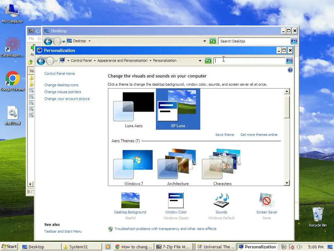This screenshot has height=251, width=334.
Task: Click search magnifier in the Desktop window
Action: [x=294, y=41]
